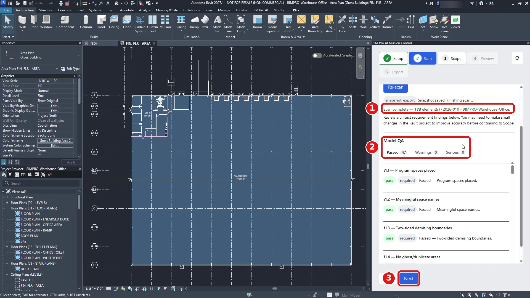530x298 pixels.
Task: Expand Floor Plans (00 - LEVELS) node
Action: tap(7, 203)
